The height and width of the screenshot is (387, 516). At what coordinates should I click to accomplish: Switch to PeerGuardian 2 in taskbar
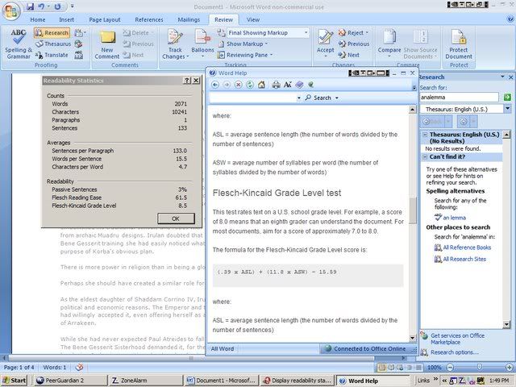(x=70, y=381)
